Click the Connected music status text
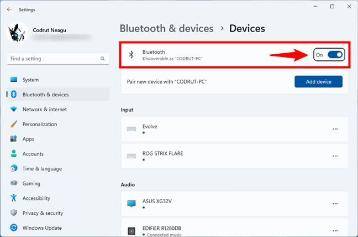The image size is (358, 237). tap(164, 235)
